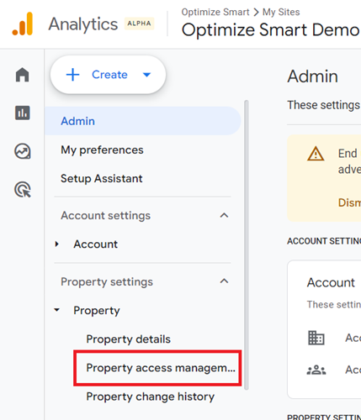
Task: Open the Home icon in the sidebar
Action: [x=23, y=75]
